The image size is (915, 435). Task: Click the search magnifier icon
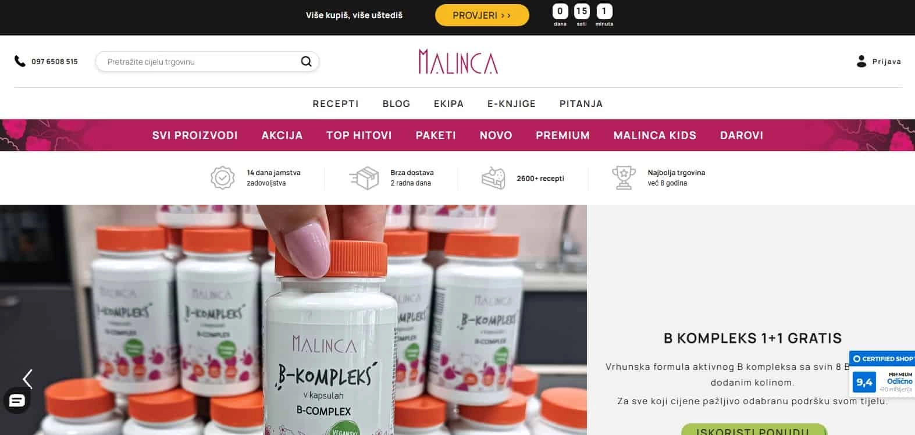click(306, 62)
